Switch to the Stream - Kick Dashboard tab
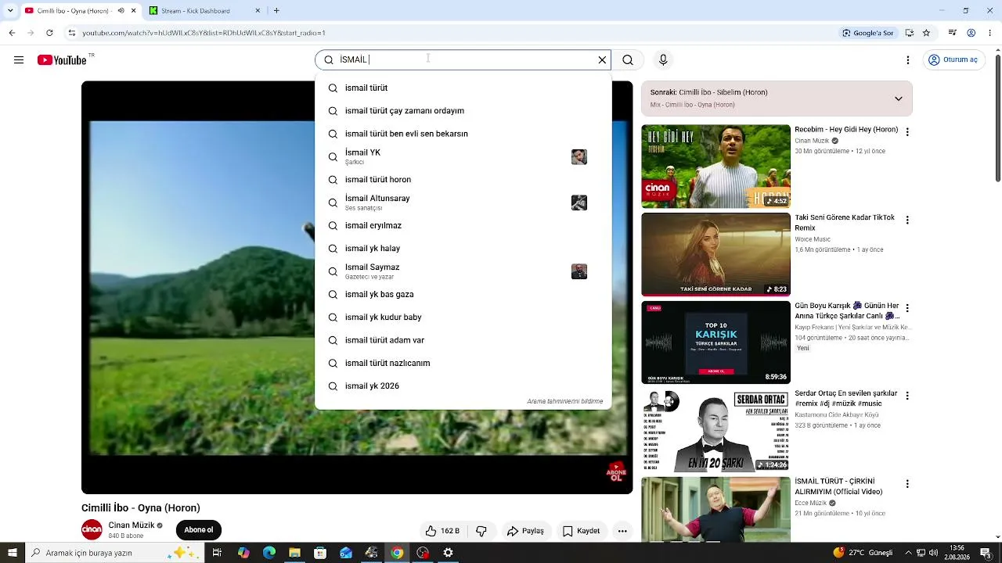Image resolution: width=1002 pixels, height=563 pixels. pos(204,11)
